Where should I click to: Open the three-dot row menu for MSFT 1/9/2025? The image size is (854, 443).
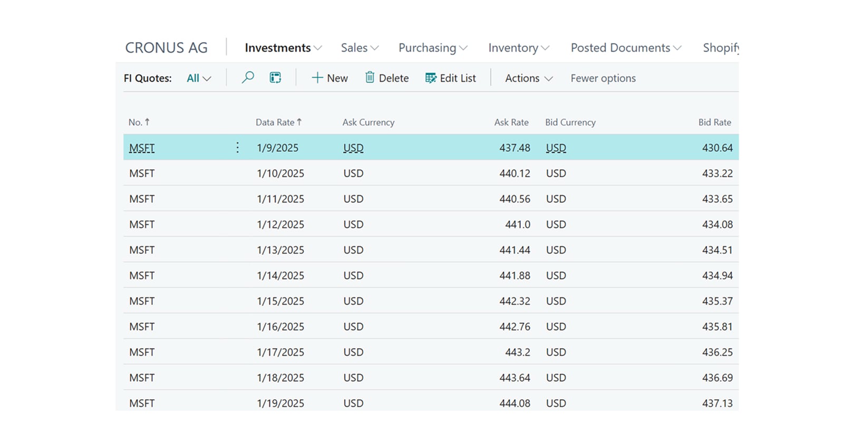click(237, 148)
